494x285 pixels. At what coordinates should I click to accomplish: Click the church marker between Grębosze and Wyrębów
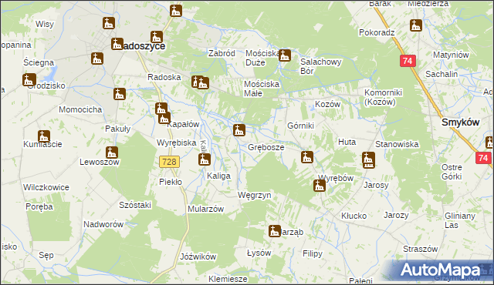[x=307, y=157]
